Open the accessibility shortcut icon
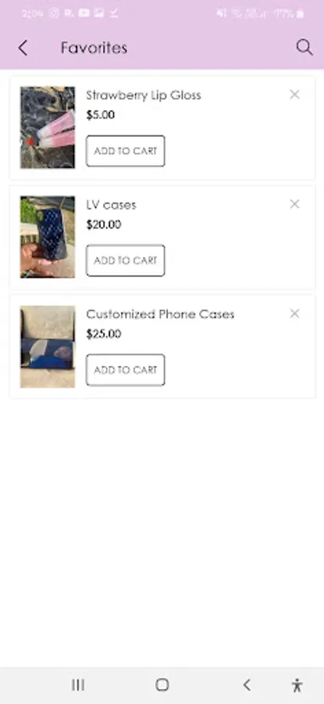Image resolution: width=324 pixels, height=704 pixels. tap(297, 685)
